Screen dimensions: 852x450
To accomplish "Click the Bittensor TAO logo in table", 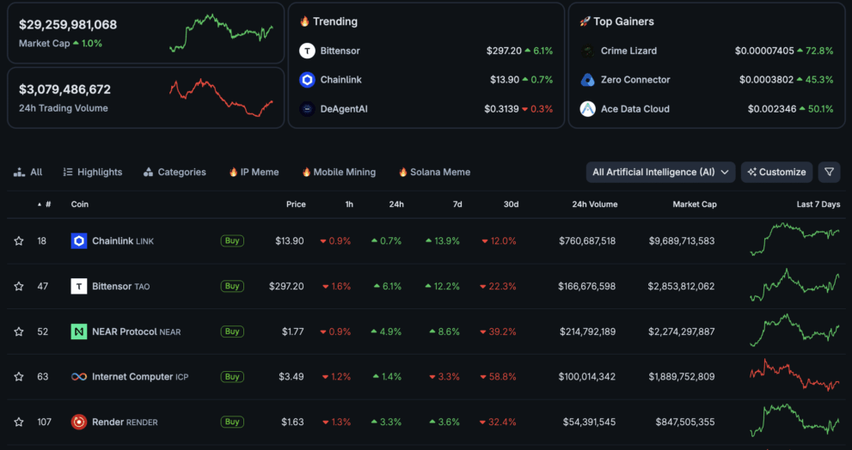I will 79,286.
